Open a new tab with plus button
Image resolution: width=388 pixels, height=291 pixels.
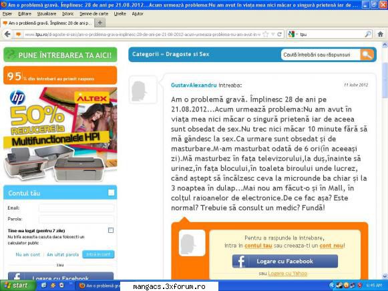(100, 23)
